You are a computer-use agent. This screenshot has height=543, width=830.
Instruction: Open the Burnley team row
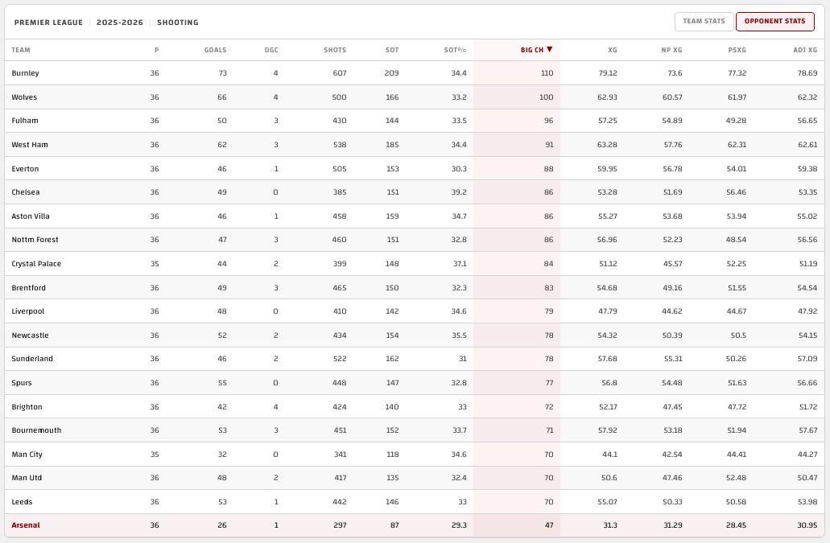click(415, 73)
